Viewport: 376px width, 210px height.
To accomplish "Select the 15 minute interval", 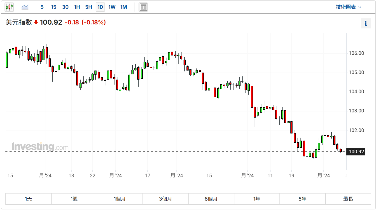I will pos(54,7).
